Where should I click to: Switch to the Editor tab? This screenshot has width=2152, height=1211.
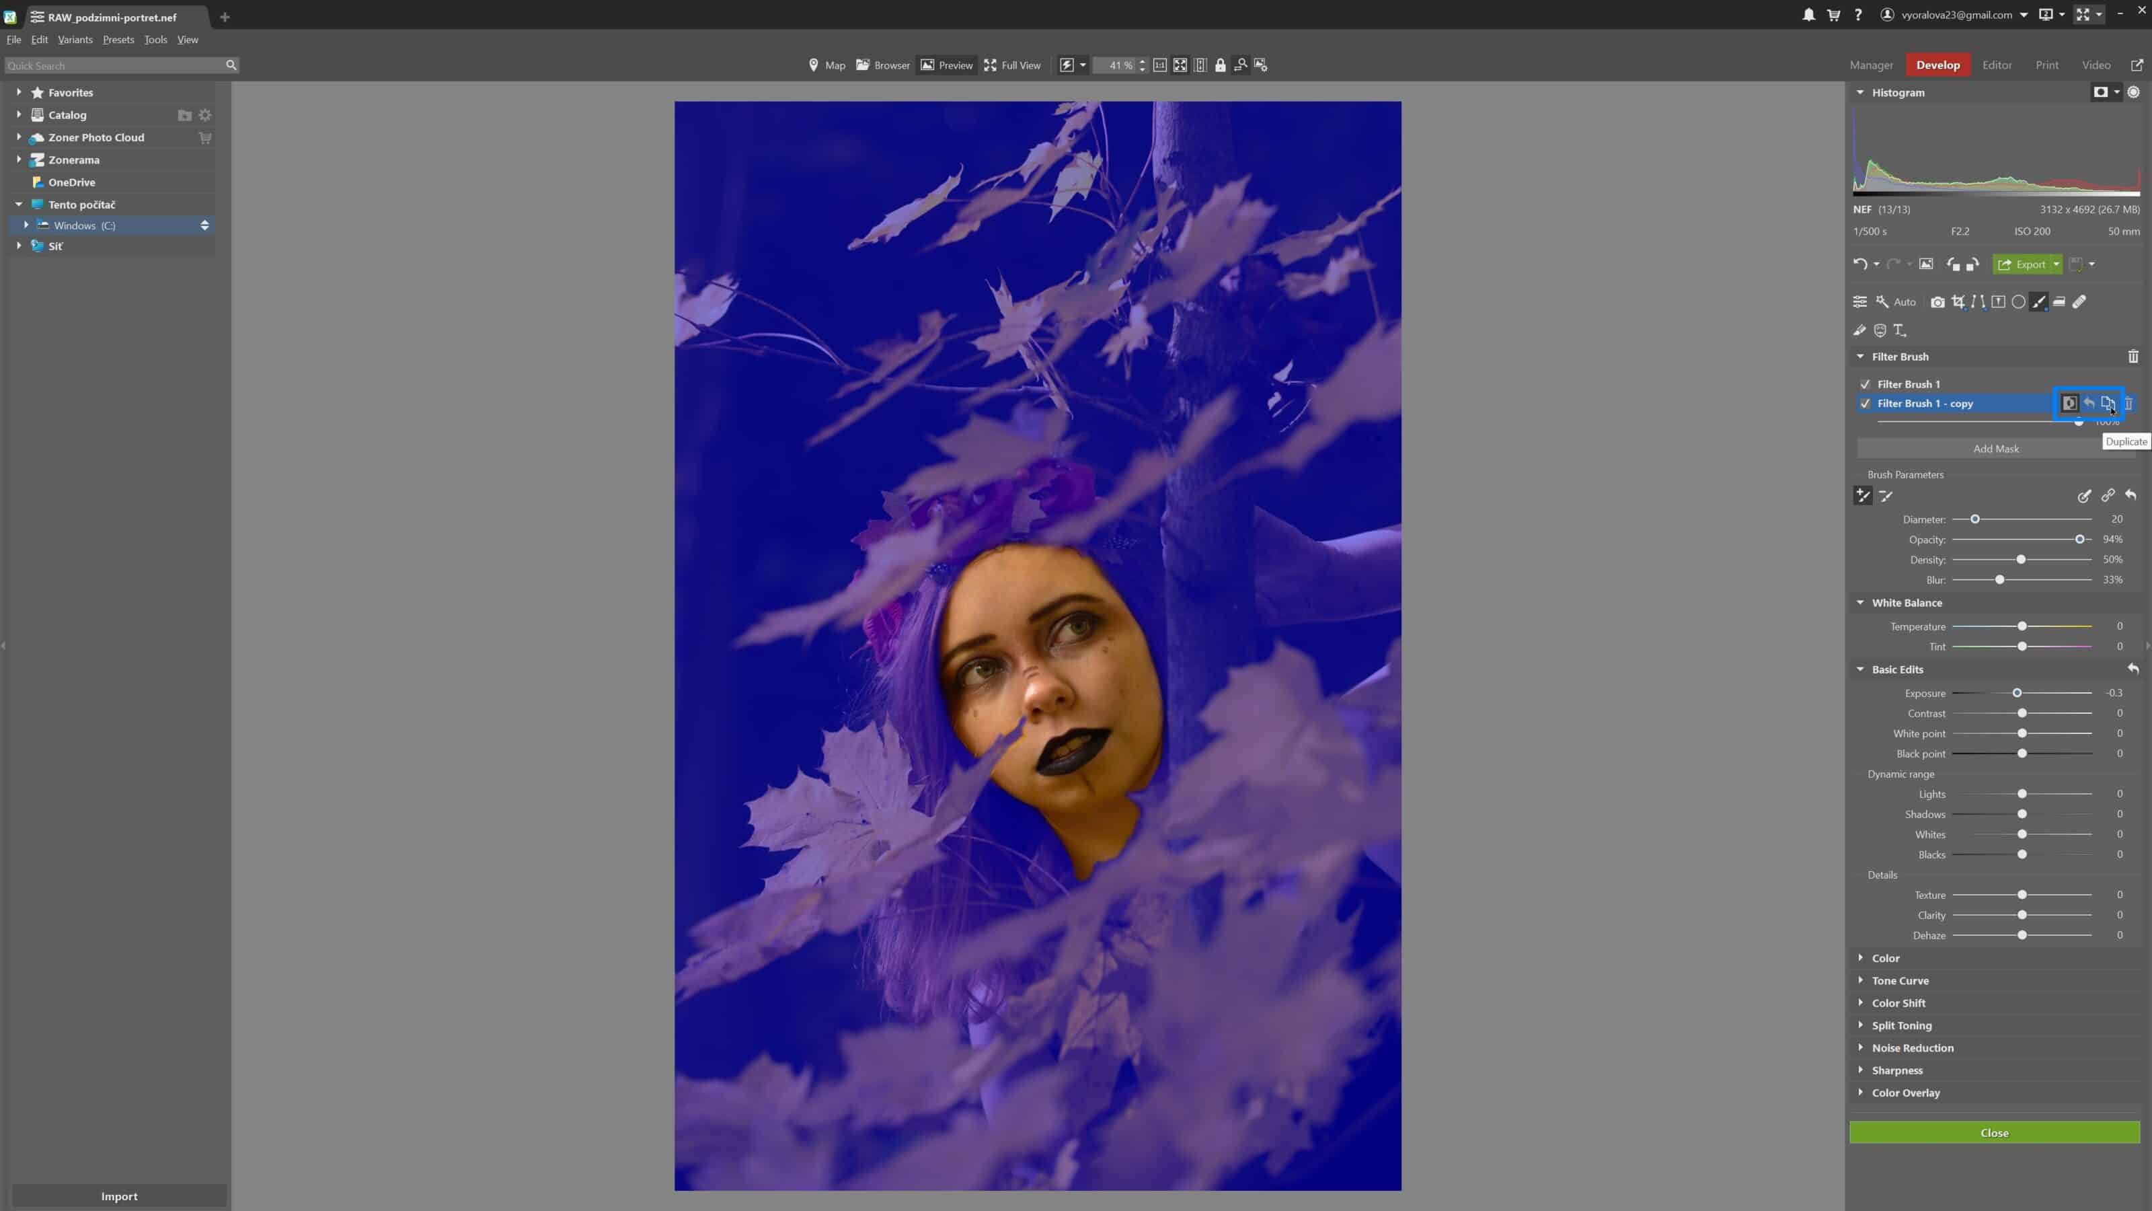click(x=1997, y=65)
